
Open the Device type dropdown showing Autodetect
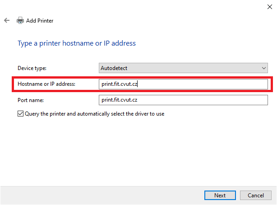tap(183, 68)
